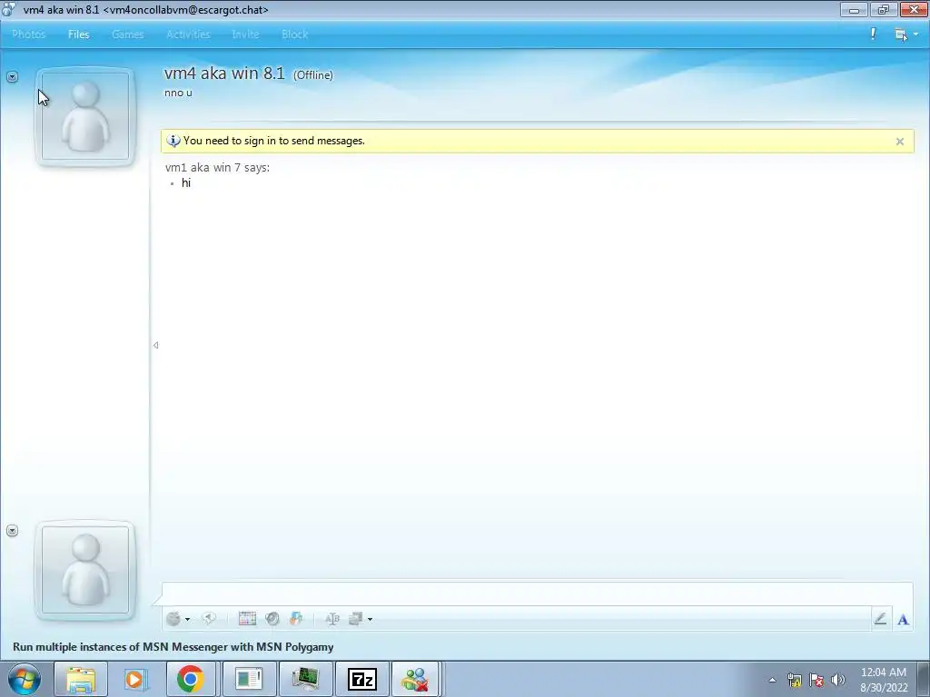Open the Windows Start menu
The width and height of the screenshot is (930, 697).
[x=24, y=679]
